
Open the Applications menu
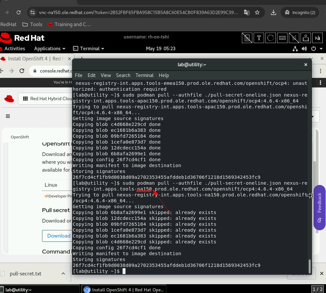pos(50,49)
